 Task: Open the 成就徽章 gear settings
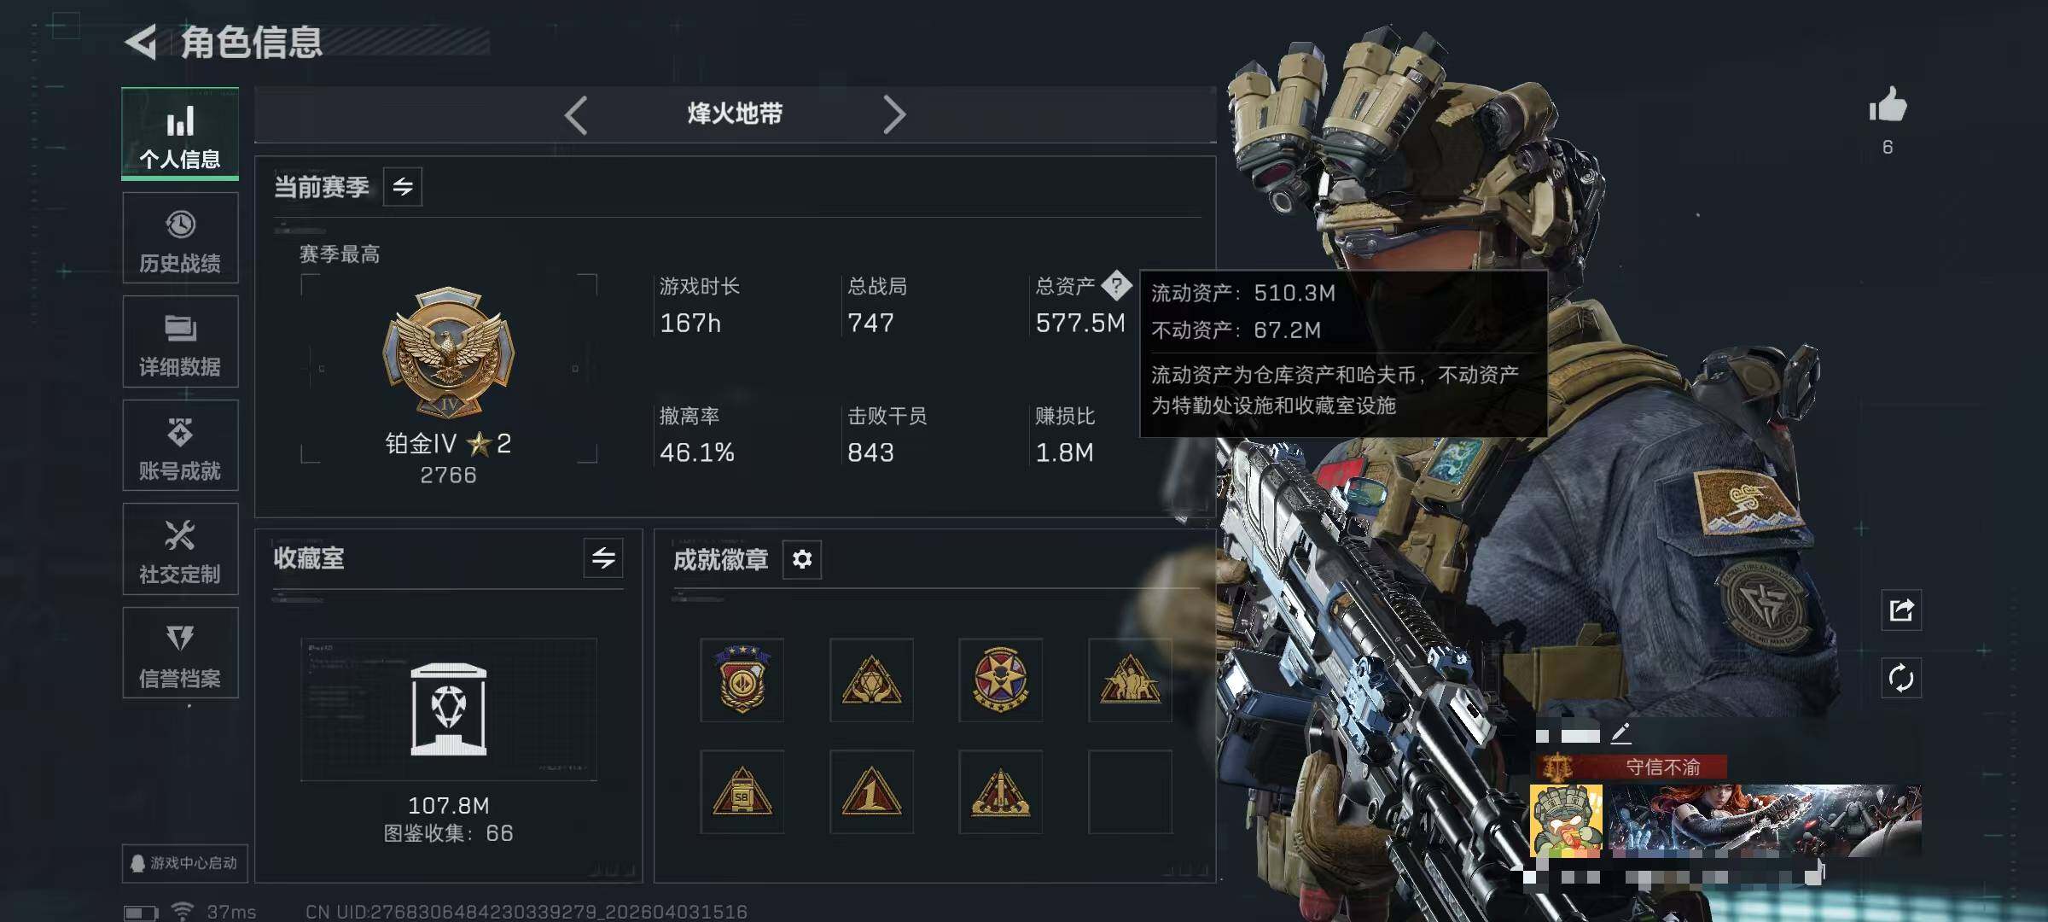[802, 559]
